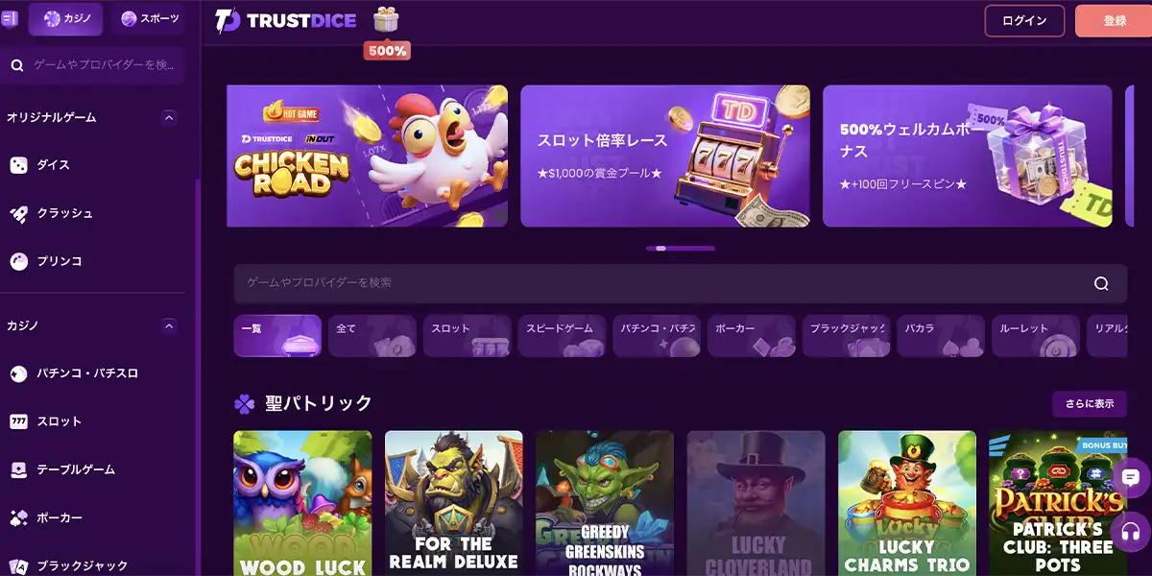Click the magnifier icon in main search bar
The width and height of the screenshot is (1152, 576).
[x=1101, y=283]
